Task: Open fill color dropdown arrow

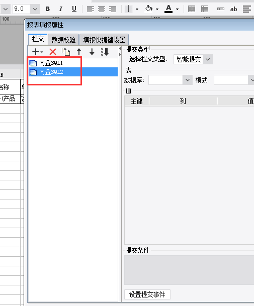Action: click(x=157, y=9)
